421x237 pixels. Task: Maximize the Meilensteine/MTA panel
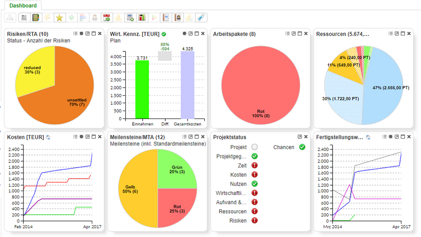click(x=196, y=137)
